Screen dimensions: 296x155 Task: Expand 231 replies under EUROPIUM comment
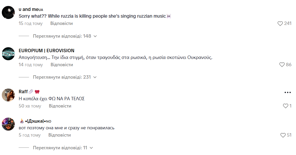point(65,77)
